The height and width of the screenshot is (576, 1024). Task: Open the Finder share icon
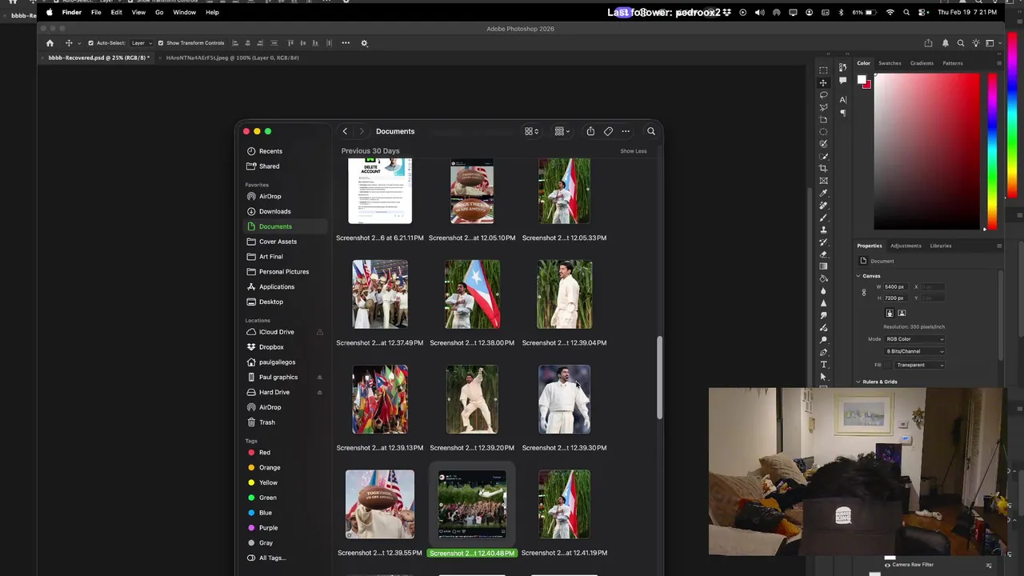coord(590,131)
